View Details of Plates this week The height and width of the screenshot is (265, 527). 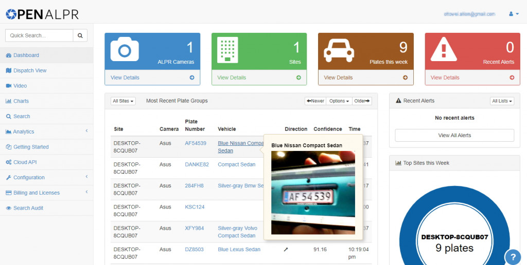coord(338,78)
